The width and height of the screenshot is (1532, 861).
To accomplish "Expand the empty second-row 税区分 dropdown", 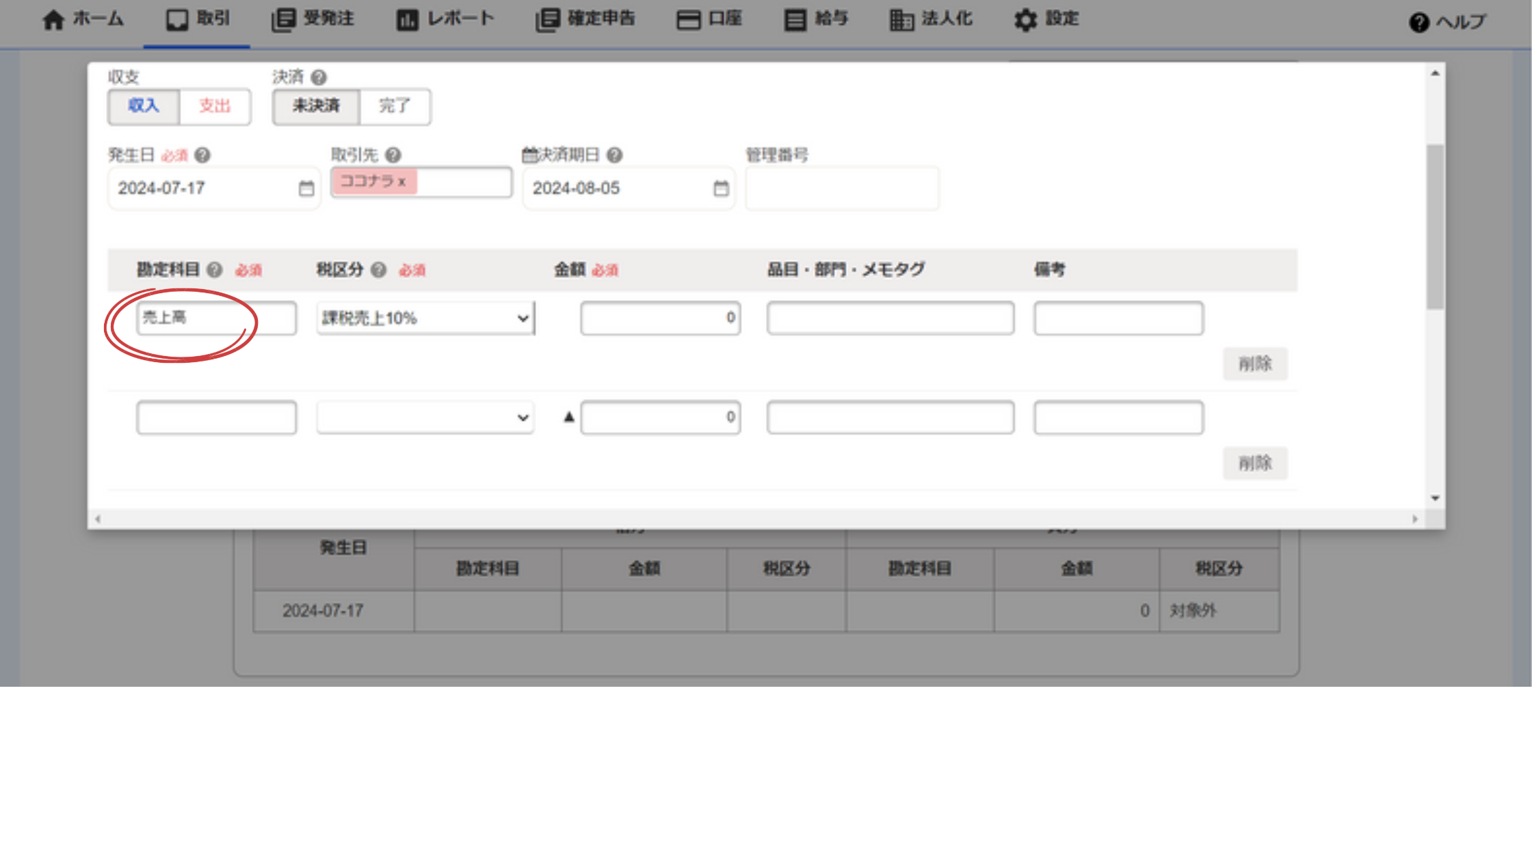I will click(x=425, y=418).
